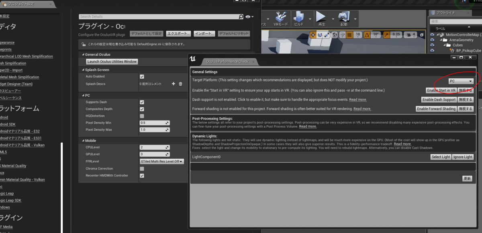Uncheck Recenter HMDWith Controller checkbox
This screenshot has height=233, width=482.
[x=142, y=176]
